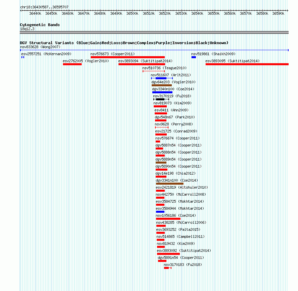
Task: Click the brown dgv3341n100 complex bar
Action: click(x=170, y=184)
